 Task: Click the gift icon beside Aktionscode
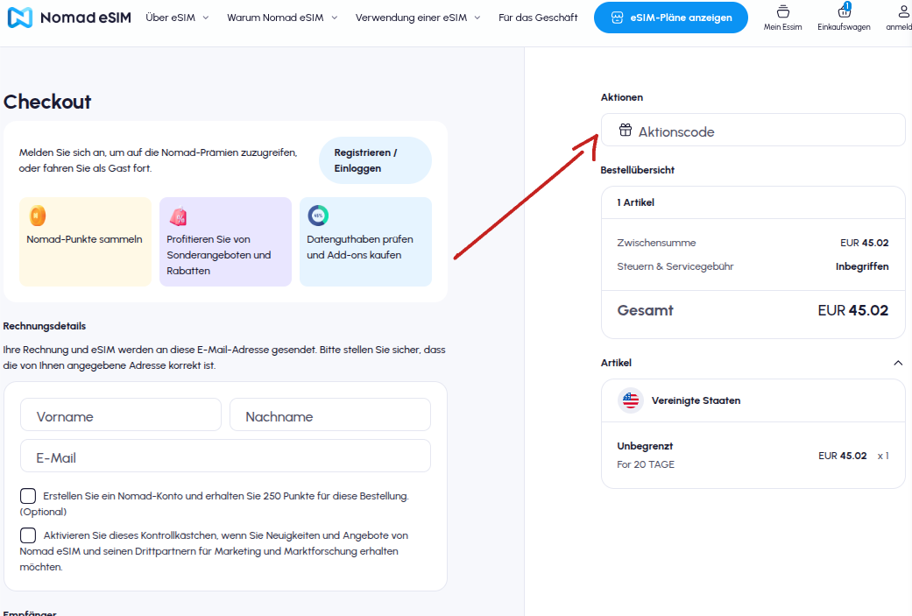point(626,130)
